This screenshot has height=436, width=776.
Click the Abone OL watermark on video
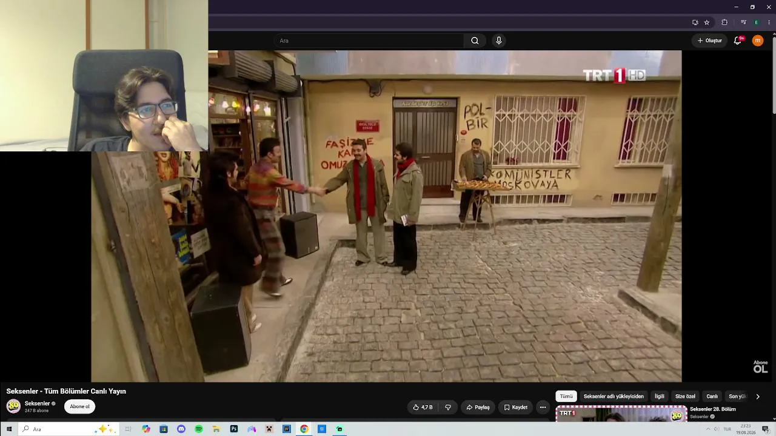tap(760, 367)
